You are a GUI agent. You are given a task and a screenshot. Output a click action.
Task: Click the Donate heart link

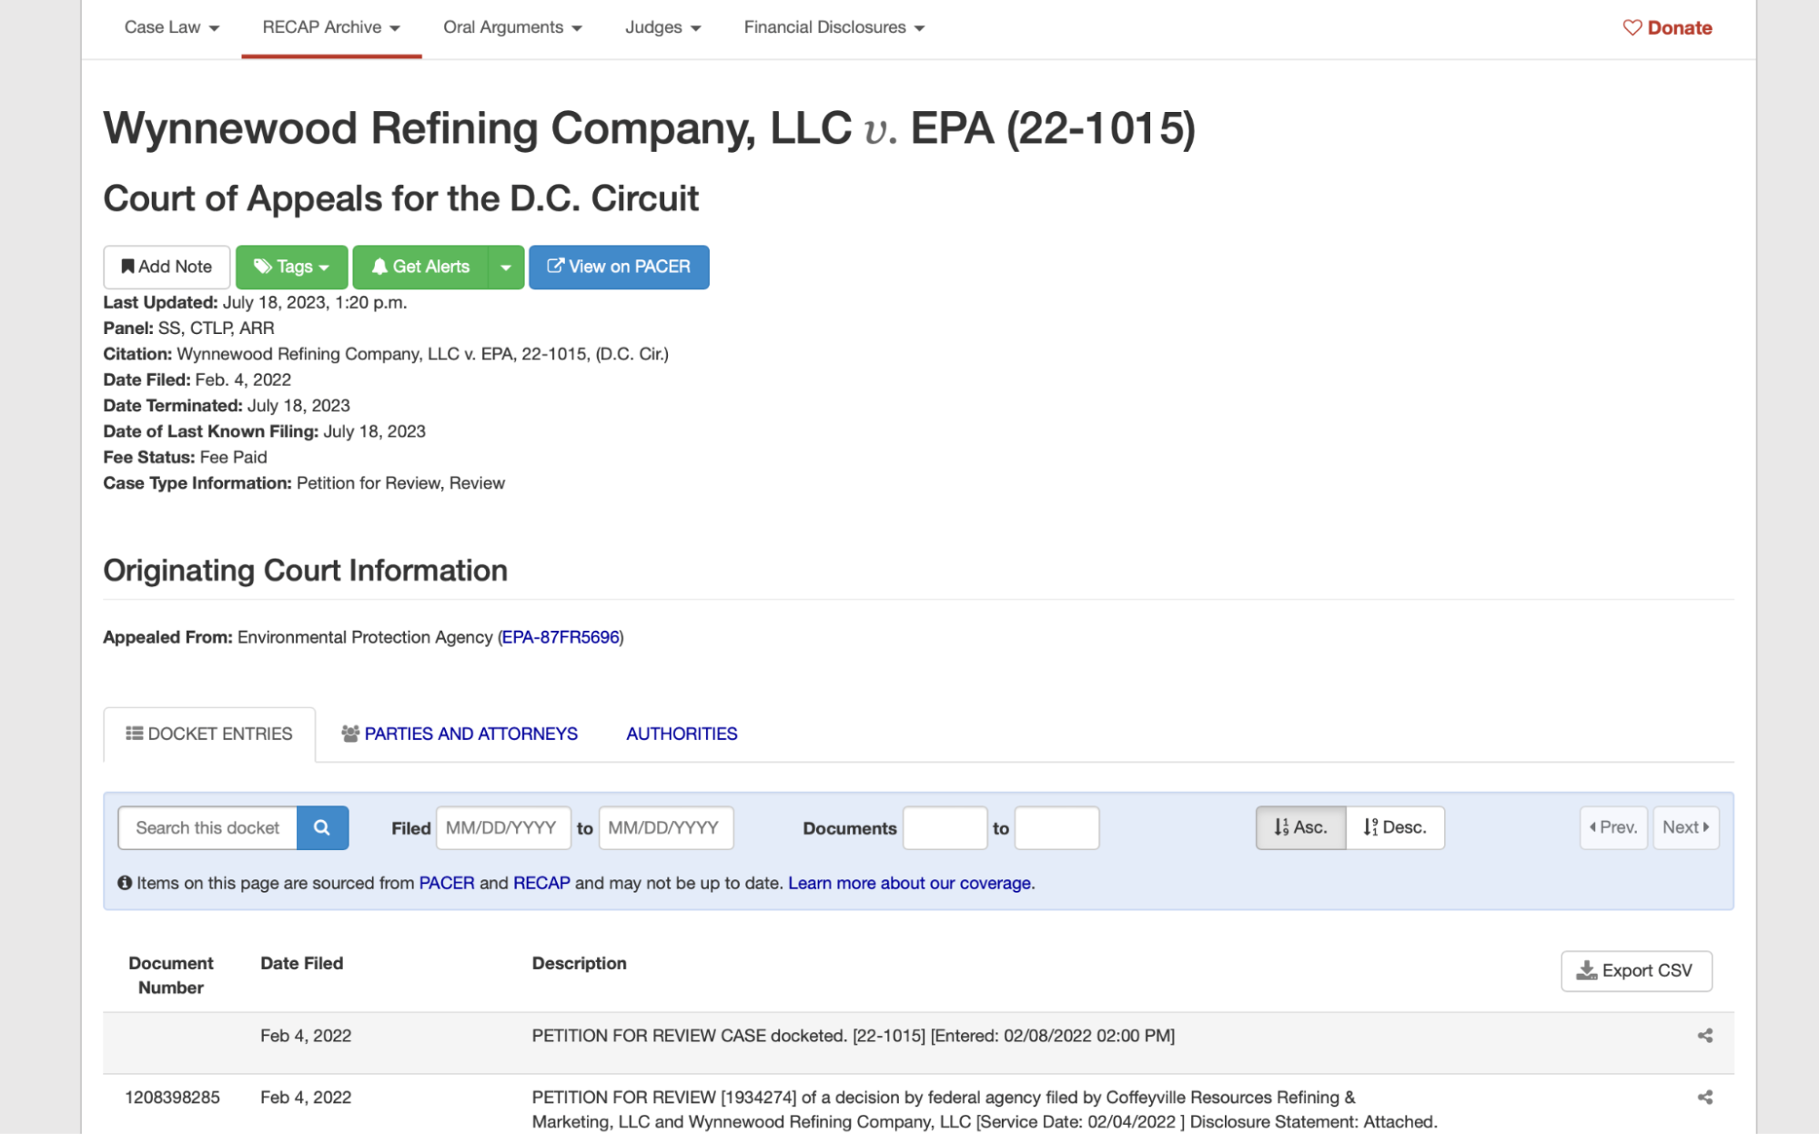pos(1667,27)
